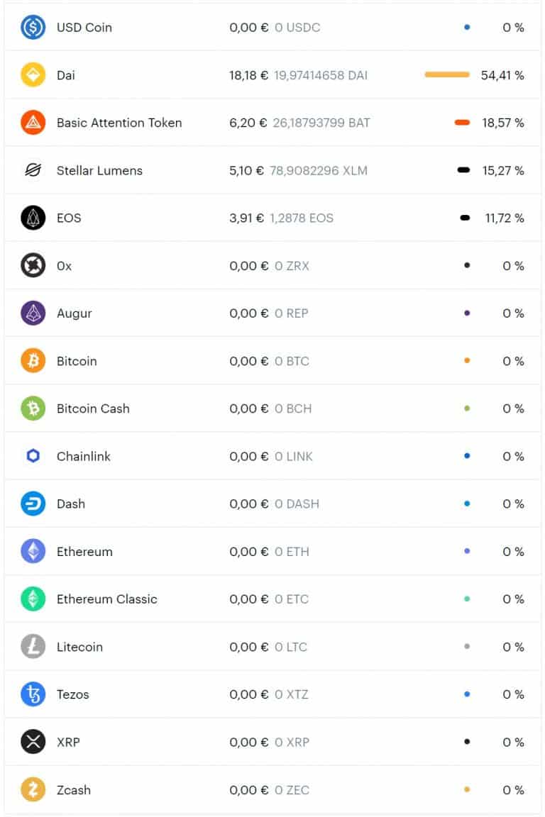The height and width of the screenshot is (817, 545).
Task: Click the EOS logo icon
Action: [x=33, y=218]
